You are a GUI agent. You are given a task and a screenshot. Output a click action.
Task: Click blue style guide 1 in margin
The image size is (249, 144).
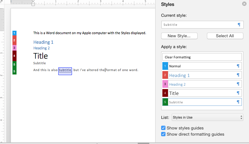coord(14,33)
